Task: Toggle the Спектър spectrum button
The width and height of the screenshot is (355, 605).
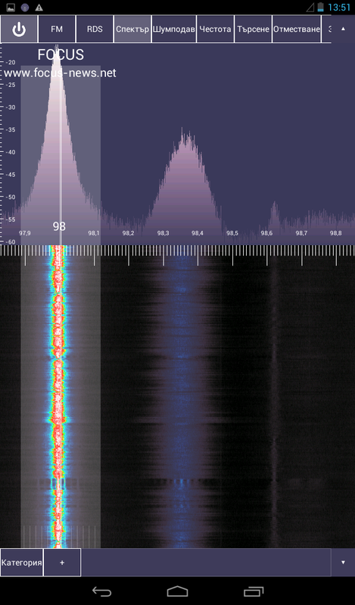Action: [132, 29]
